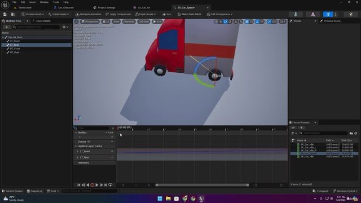Viewport: 361px width, 203px height.
Task: Open the Preview Mesh dropdown
Action: tap(33, 14)
